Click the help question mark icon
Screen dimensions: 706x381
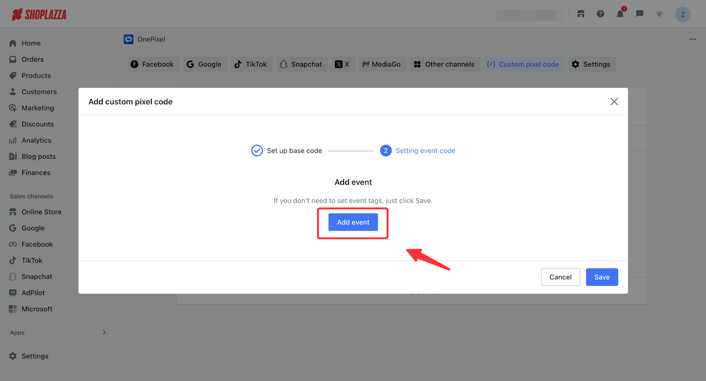(600, 14)
